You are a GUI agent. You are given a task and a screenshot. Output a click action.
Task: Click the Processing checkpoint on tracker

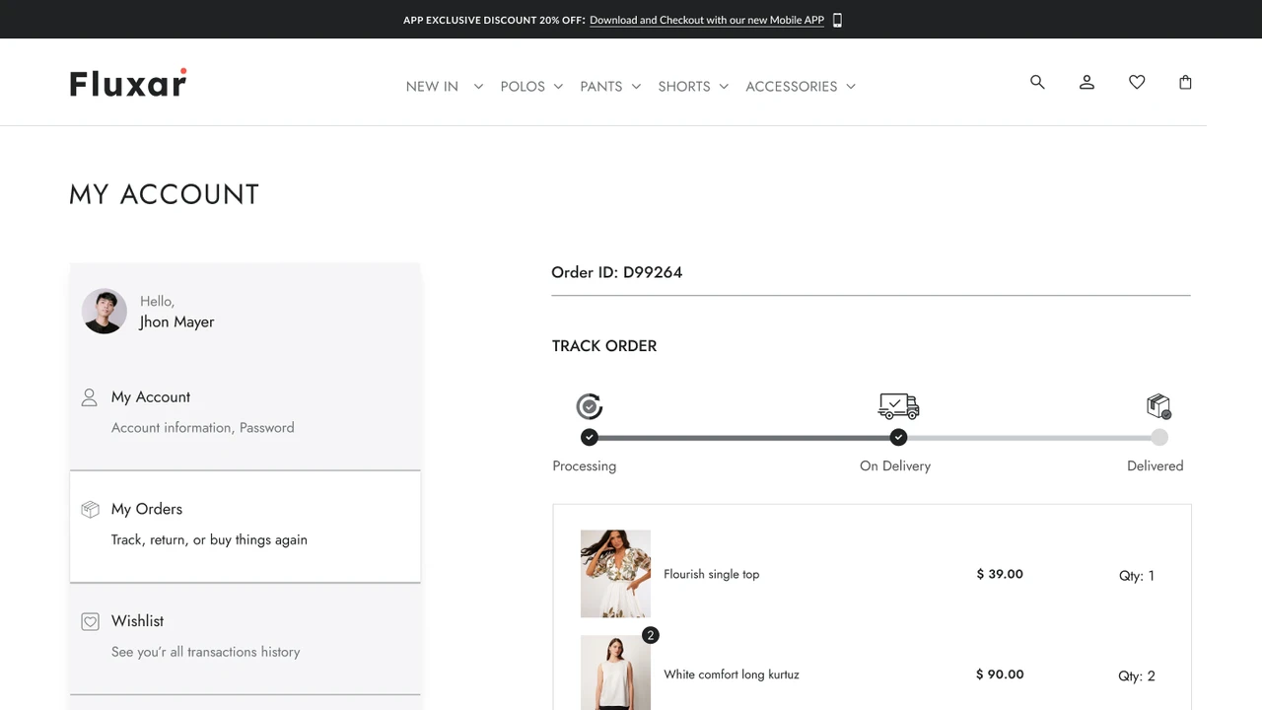coord(590,437)
